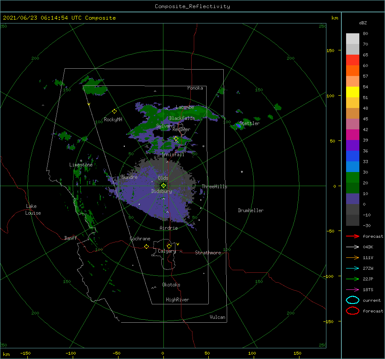Click the red forecast ellipse icon

(x=352, y=311)
